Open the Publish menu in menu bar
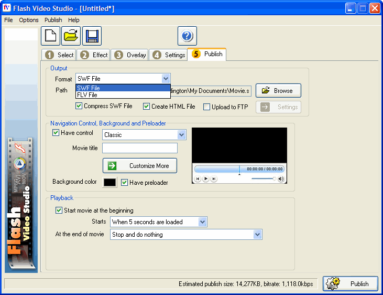383x295 pixels. pos(53,20)
